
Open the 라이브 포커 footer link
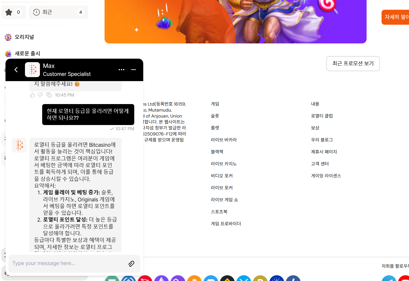(222, 188)
